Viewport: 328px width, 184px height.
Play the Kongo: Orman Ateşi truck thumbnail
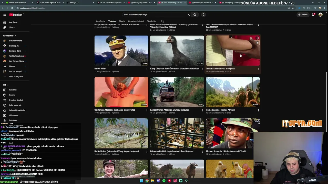(x=177, y=92)
